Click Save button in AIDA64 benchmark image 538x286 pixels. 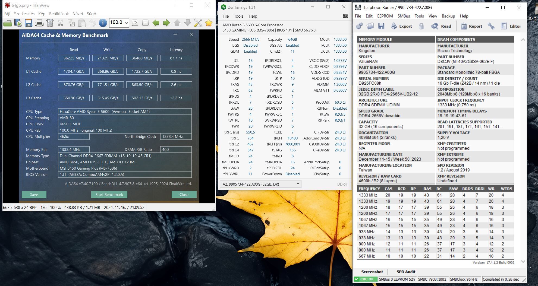pos(34,195)
